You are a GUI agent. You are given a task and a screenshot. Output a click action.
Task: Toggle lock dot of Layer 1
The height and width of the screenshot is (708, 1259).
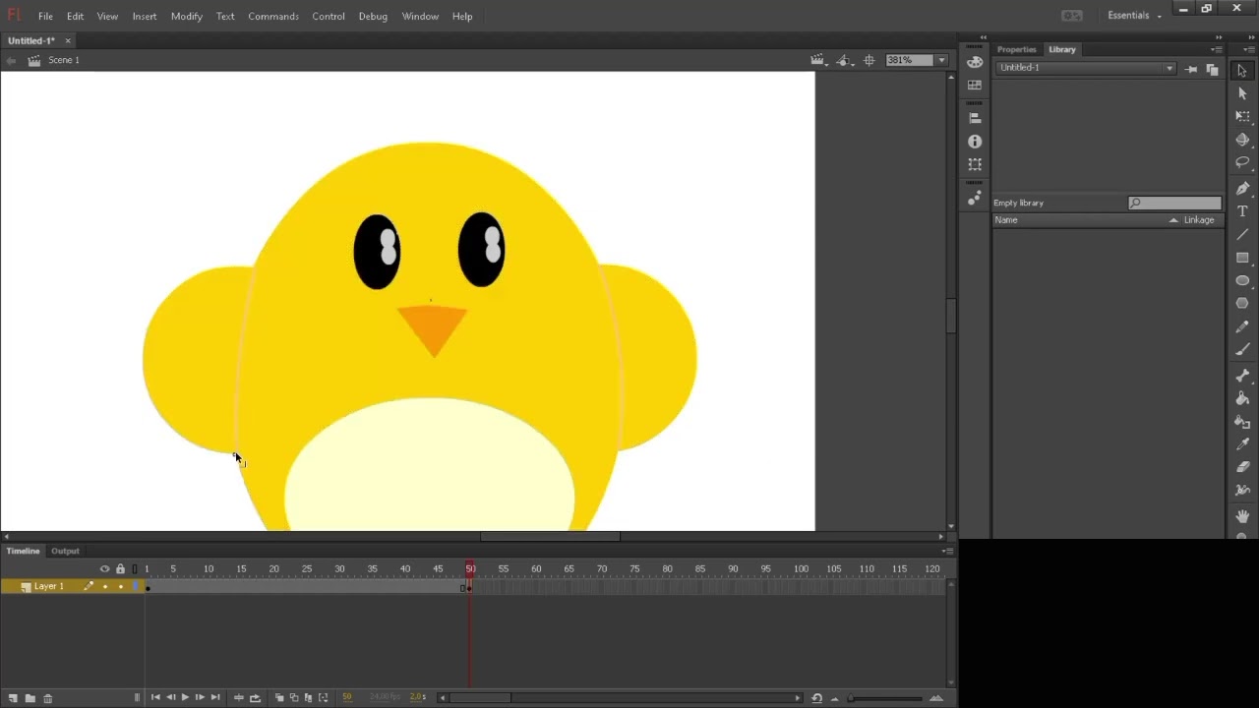[120, 587]
